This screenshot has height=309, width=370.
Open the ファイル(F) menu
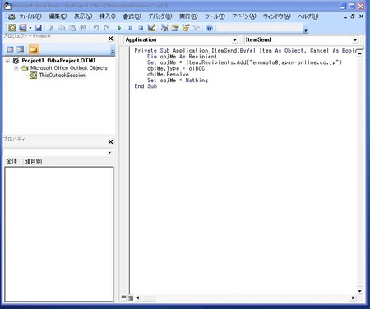30,16
